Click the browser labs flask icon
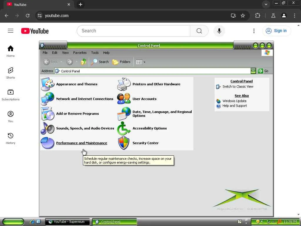Image resolution: width=301 pixels, height=226 pixels. click(273, 16)
